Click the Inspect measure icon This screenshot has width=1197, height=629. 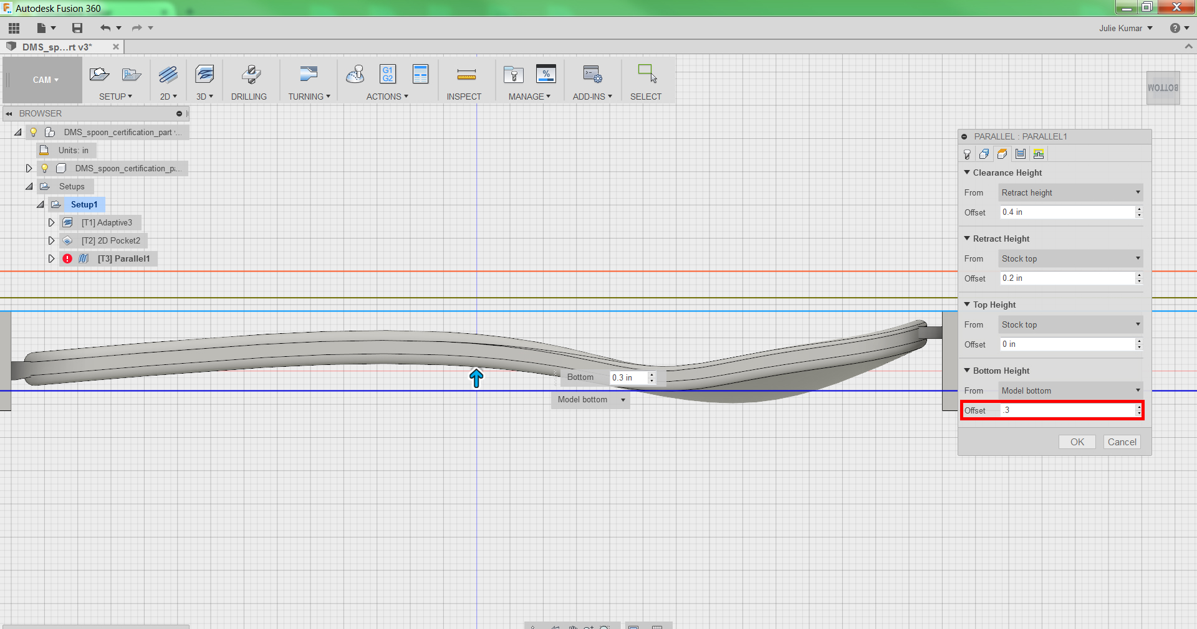pos(466,75)
